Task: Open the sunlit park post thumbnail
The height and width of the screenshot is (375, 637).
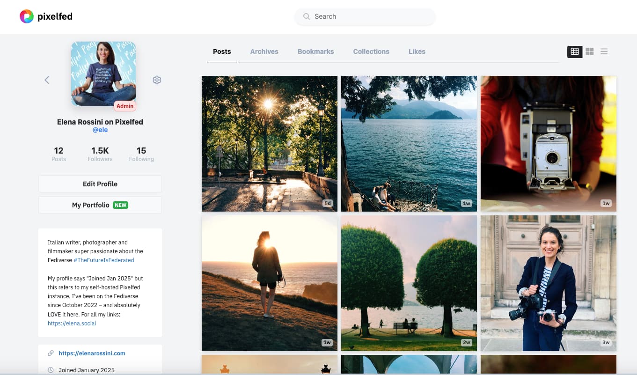Action: point(269,143)
